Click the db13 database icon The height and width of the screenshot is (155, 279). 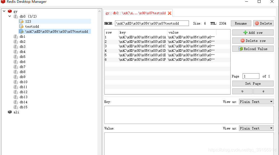(16, 97)
